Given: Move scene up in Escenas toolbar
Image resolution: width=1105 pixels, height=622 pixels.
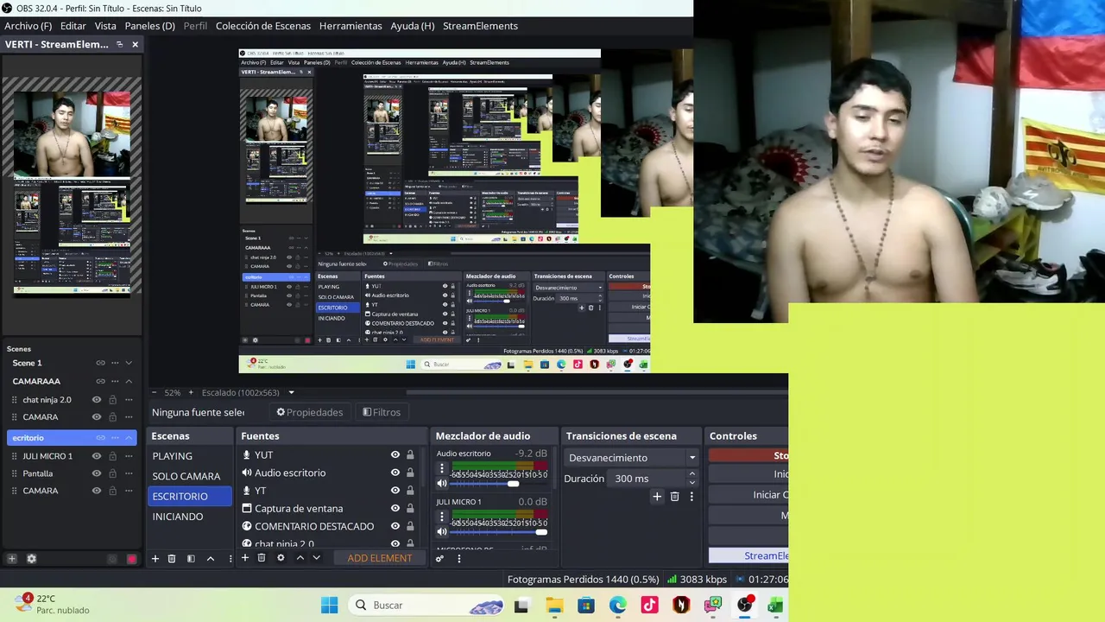Looking at the screenshot, I should [210, 559].
